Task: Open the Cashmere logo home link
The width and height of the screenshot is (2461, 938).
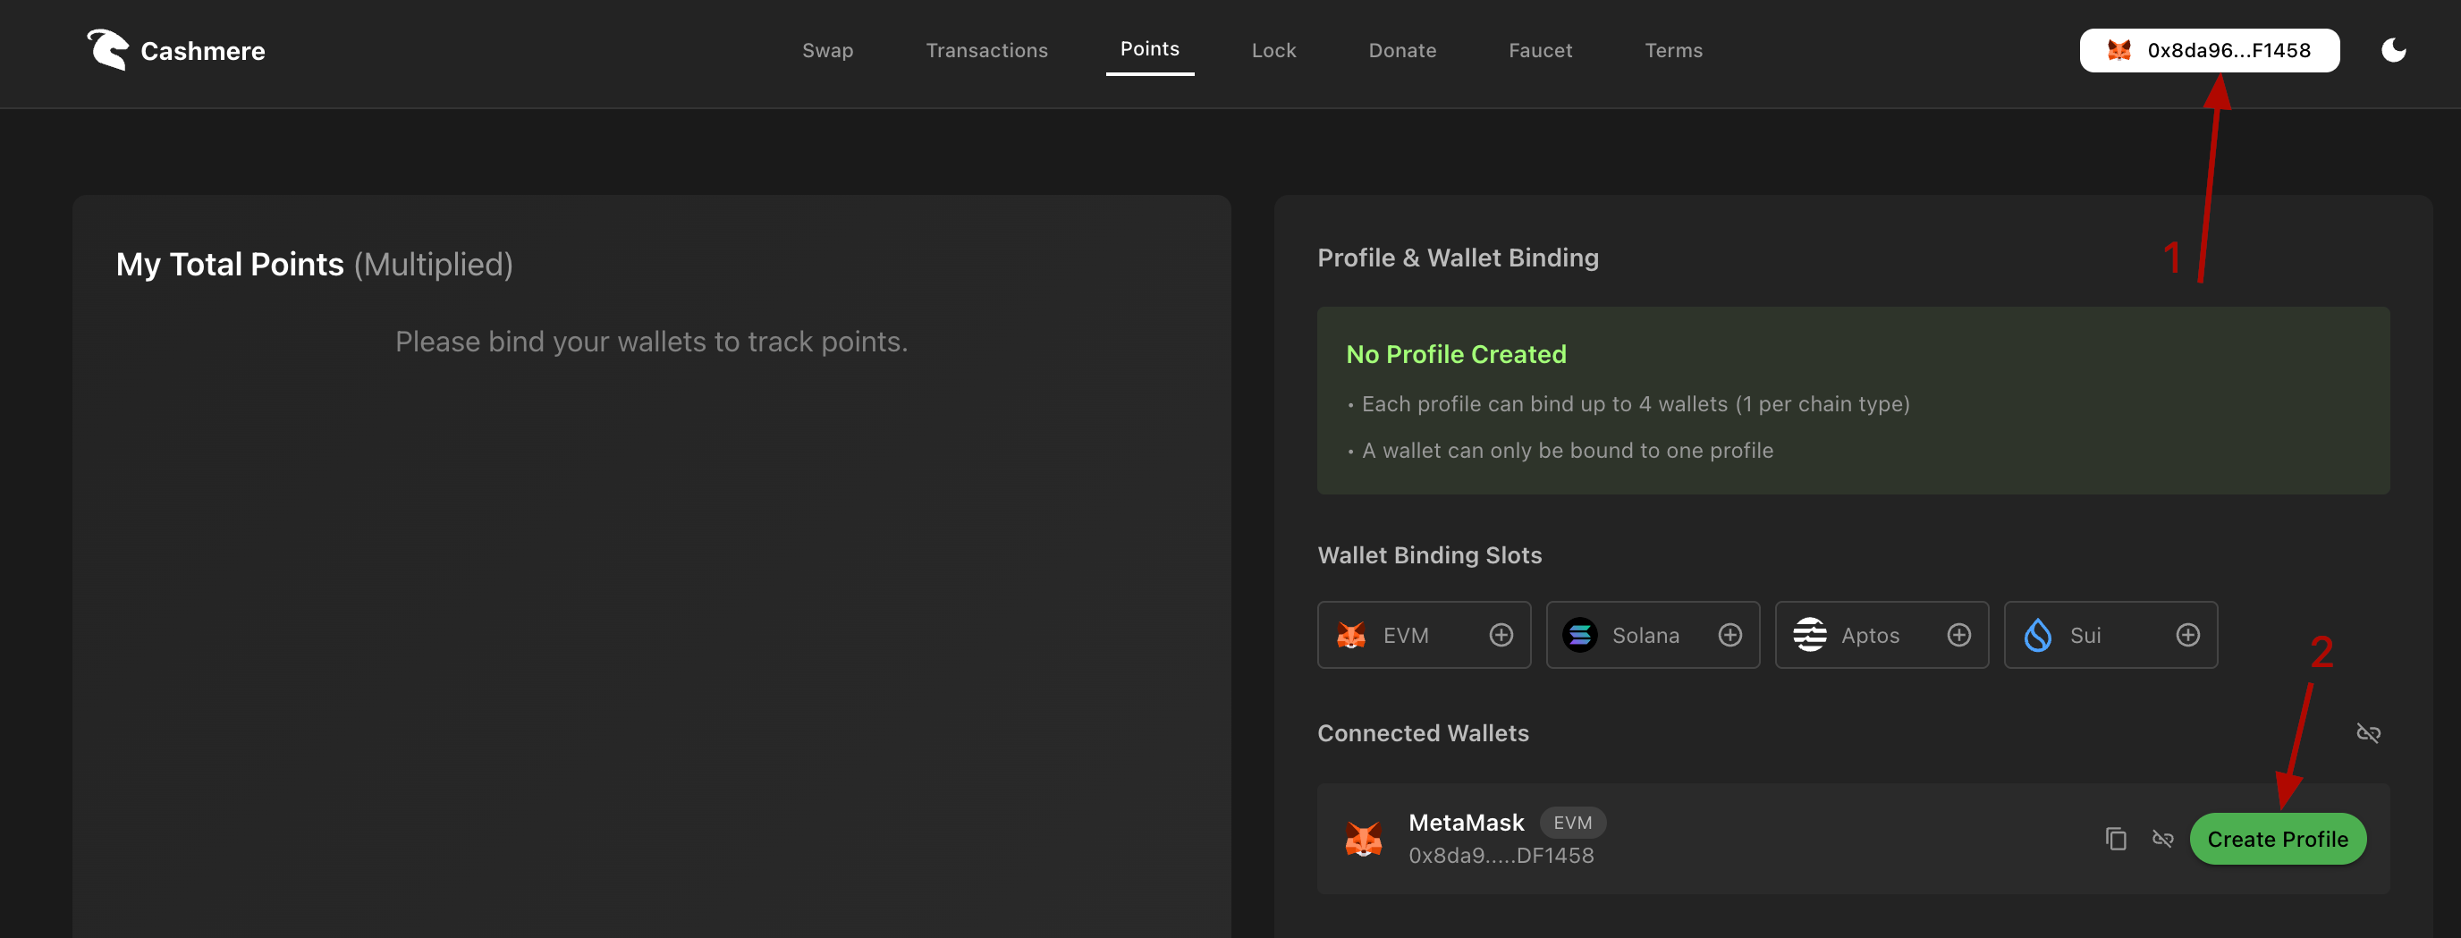Action: pos(176,50)
